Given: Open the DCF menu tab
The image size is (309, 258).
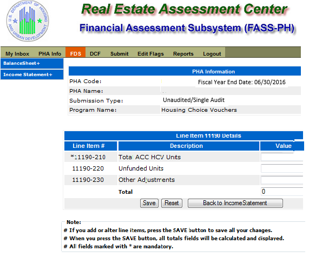Looking at the screenshot, I should [95, 53].
